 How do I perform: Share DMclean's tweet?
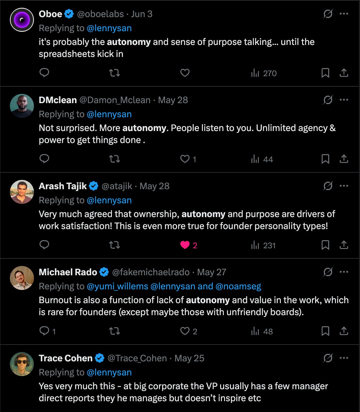click(x=344, y=159)
